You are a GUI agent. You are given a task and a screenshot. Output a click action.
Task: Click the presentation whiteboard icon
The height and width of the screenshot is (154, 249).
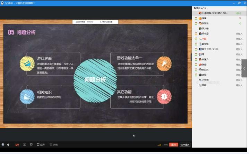coord(31,145)
